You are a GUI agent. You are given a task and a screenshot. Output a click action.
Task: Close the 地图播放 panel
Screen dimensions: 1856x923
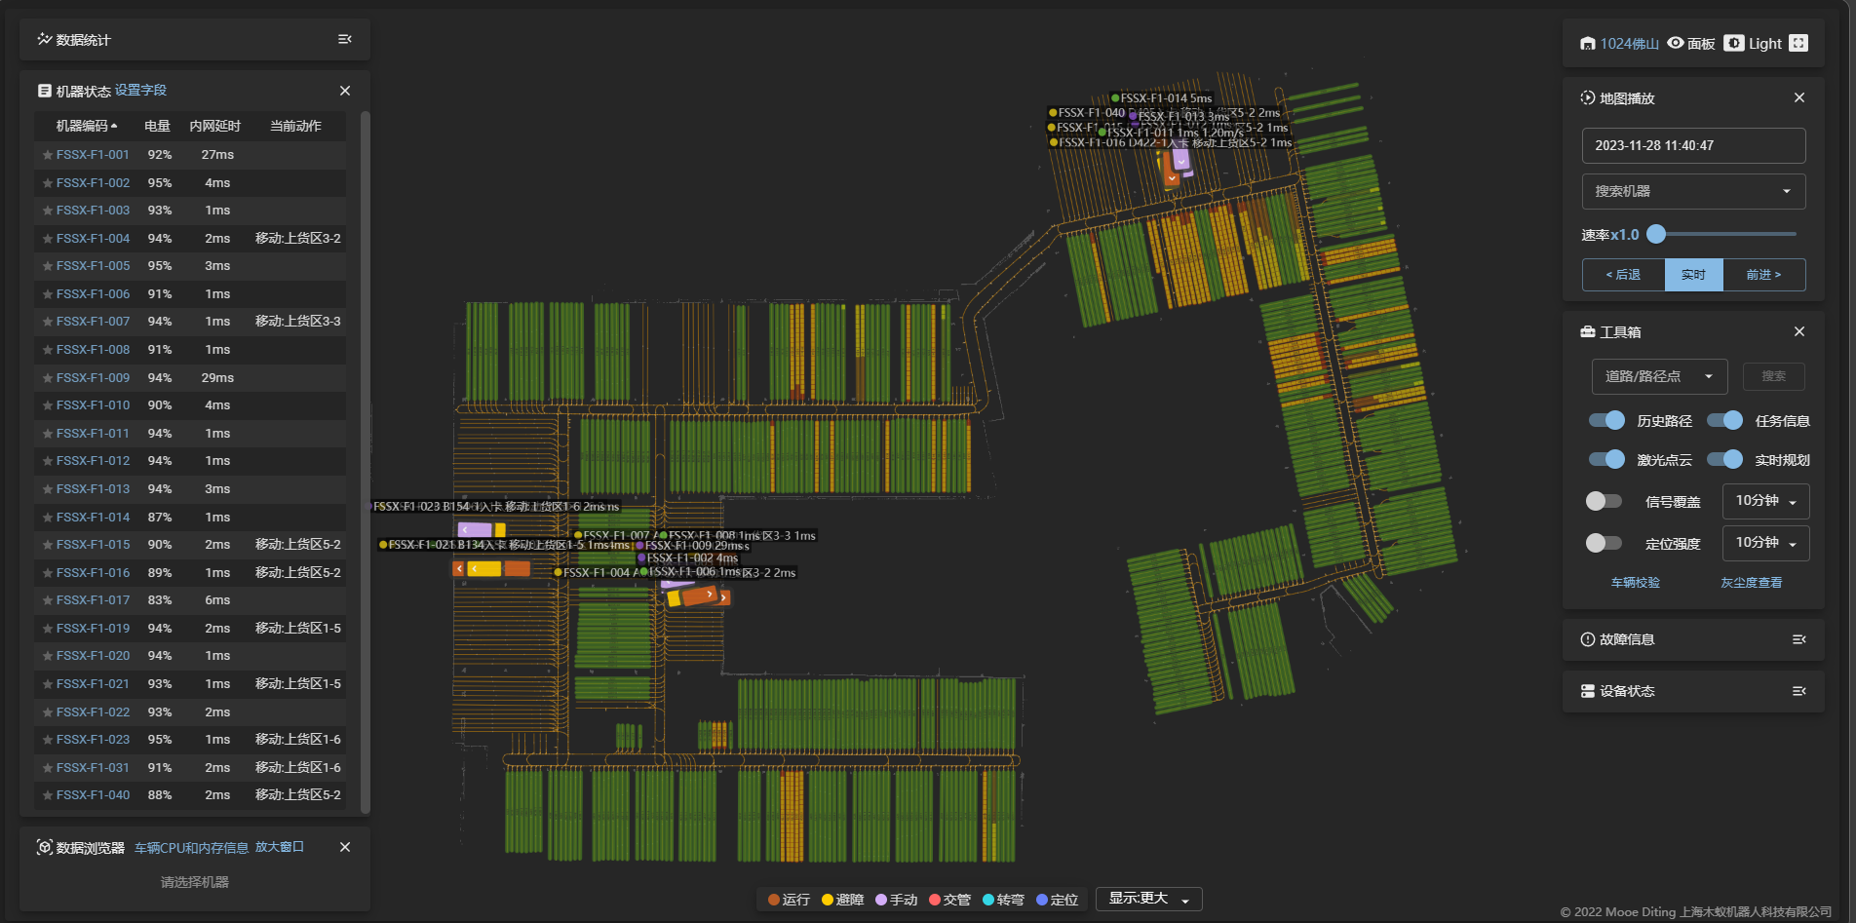point(1798,98)
